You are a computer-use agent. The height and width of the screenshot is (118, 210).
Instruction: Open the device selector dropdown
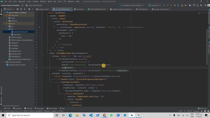click(x=132, y=5)
